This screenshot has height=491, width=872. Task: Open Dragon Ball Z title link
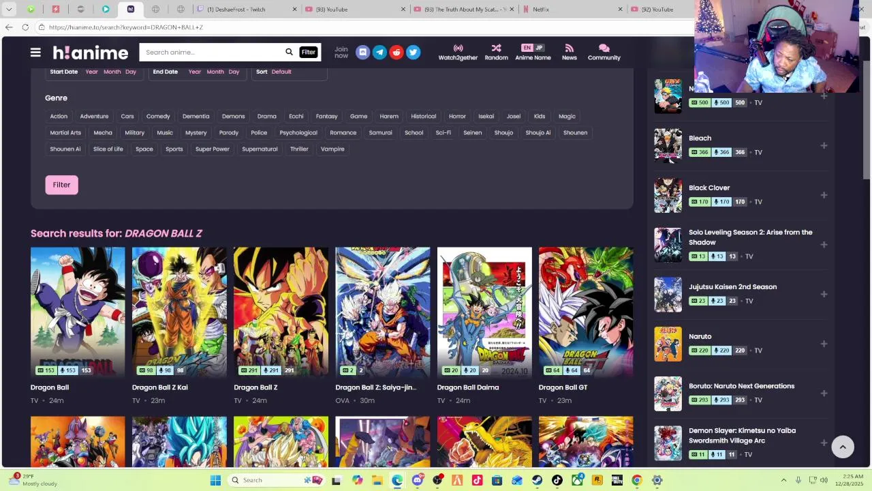pos(255,387)
